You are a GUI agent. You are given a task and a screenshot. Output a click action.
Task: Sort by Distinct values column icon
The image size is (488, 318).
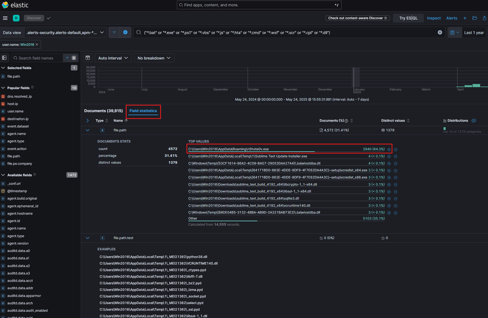[x=408, y=121]
